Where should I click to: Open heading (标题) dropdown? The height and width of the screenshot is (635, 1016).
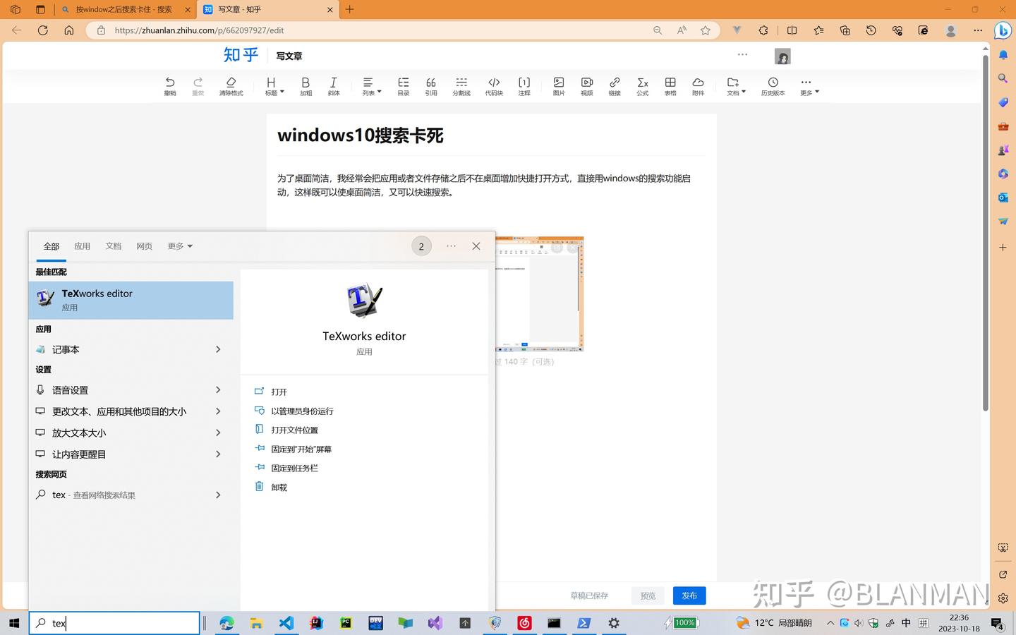click(274, 86)
